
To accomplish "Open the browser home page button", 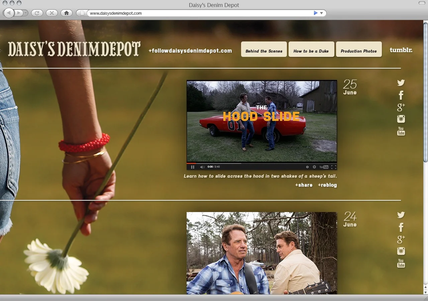I will (x=66, y=13).
